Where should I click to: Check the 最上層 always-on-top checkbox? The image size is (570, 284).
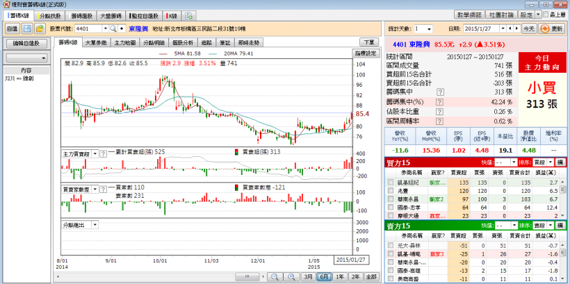544,14
